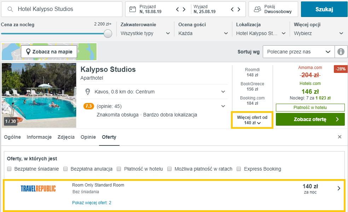
Task: Open the Zdjęcia tab
Action: pos(66,137)
